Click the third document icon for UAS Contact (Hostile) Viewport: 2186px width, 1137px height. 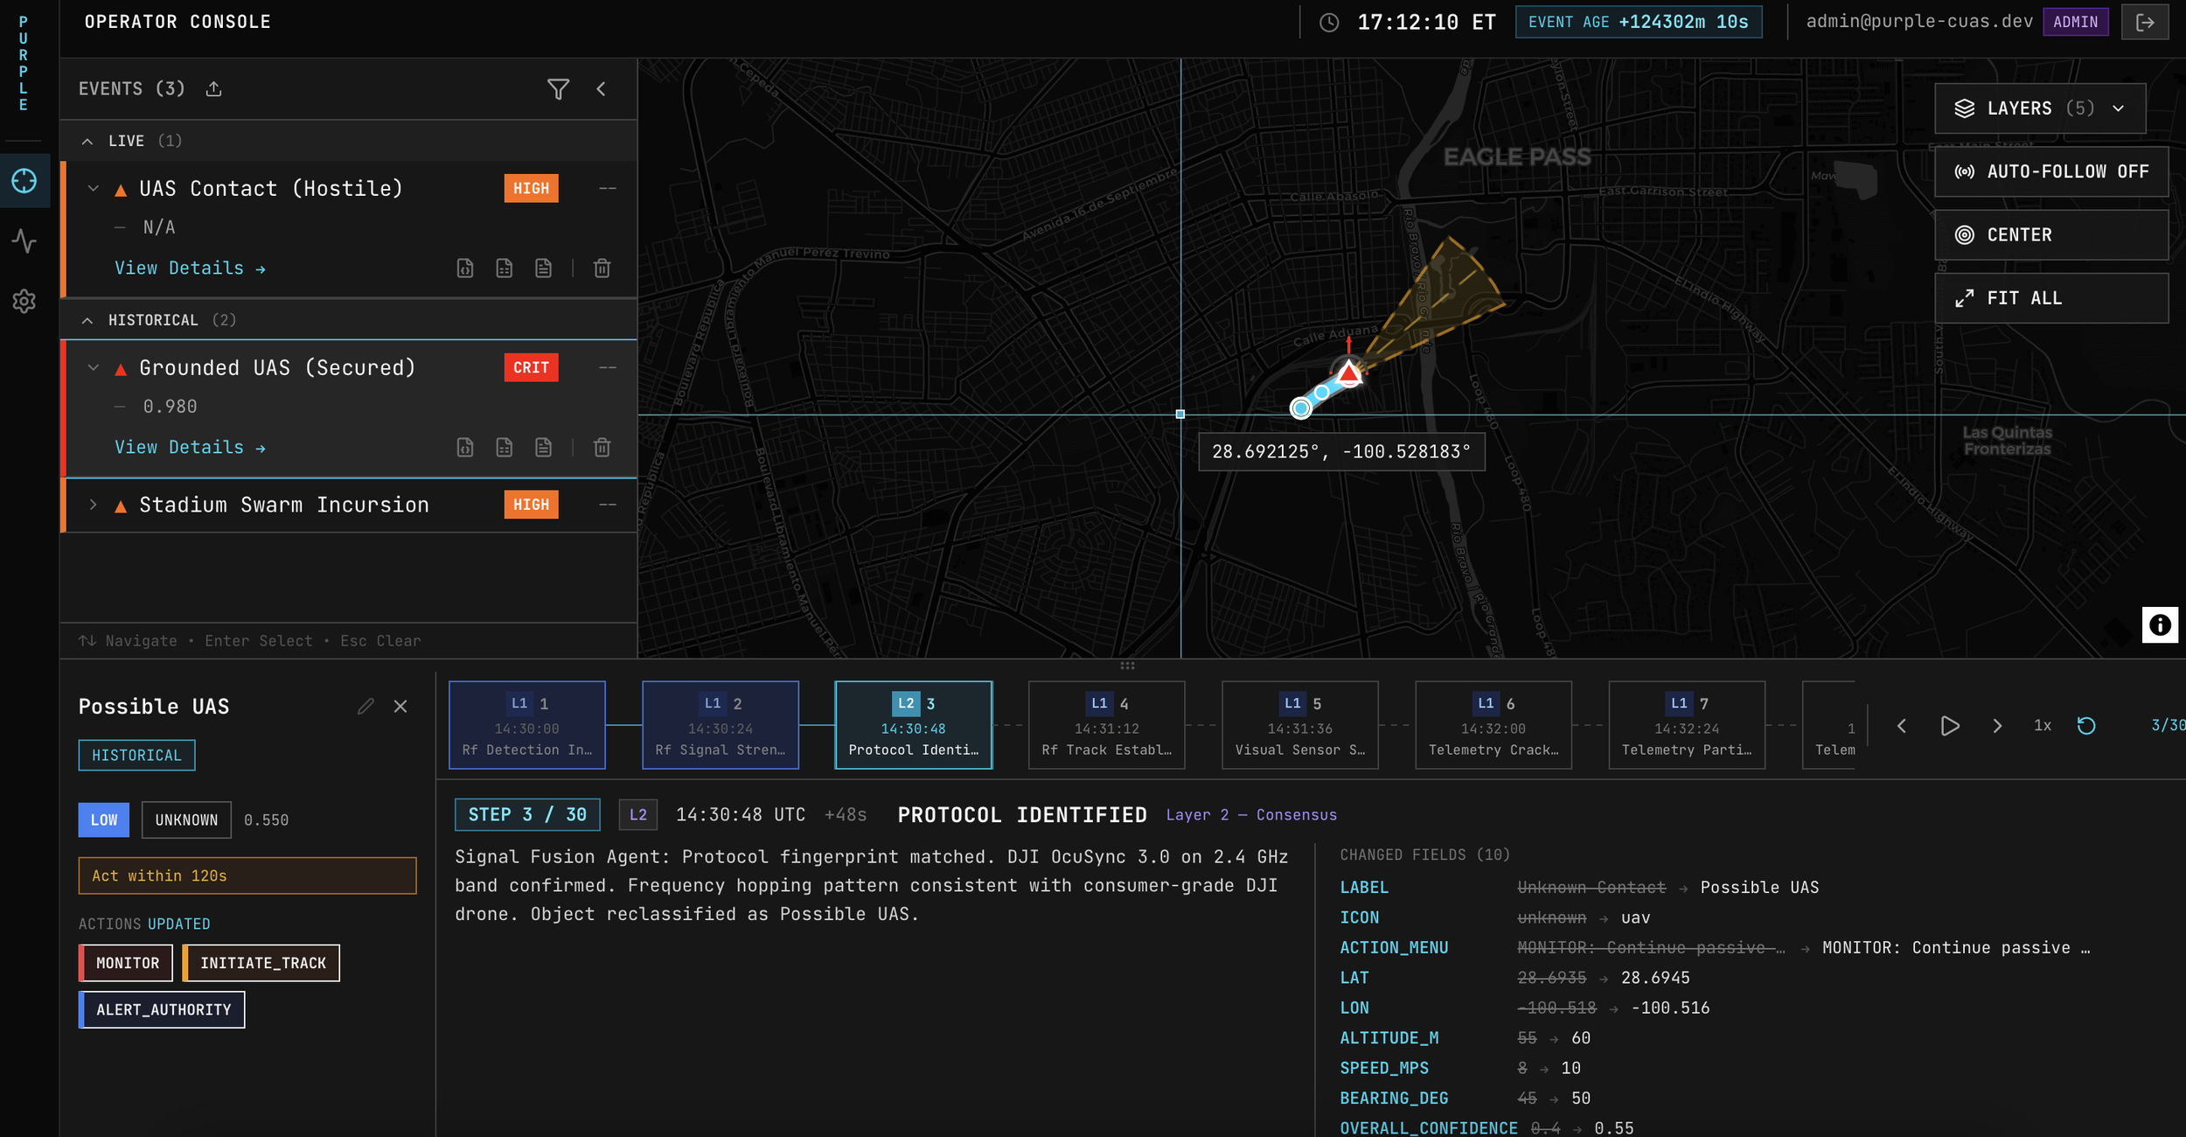click(x=544, y=269)
